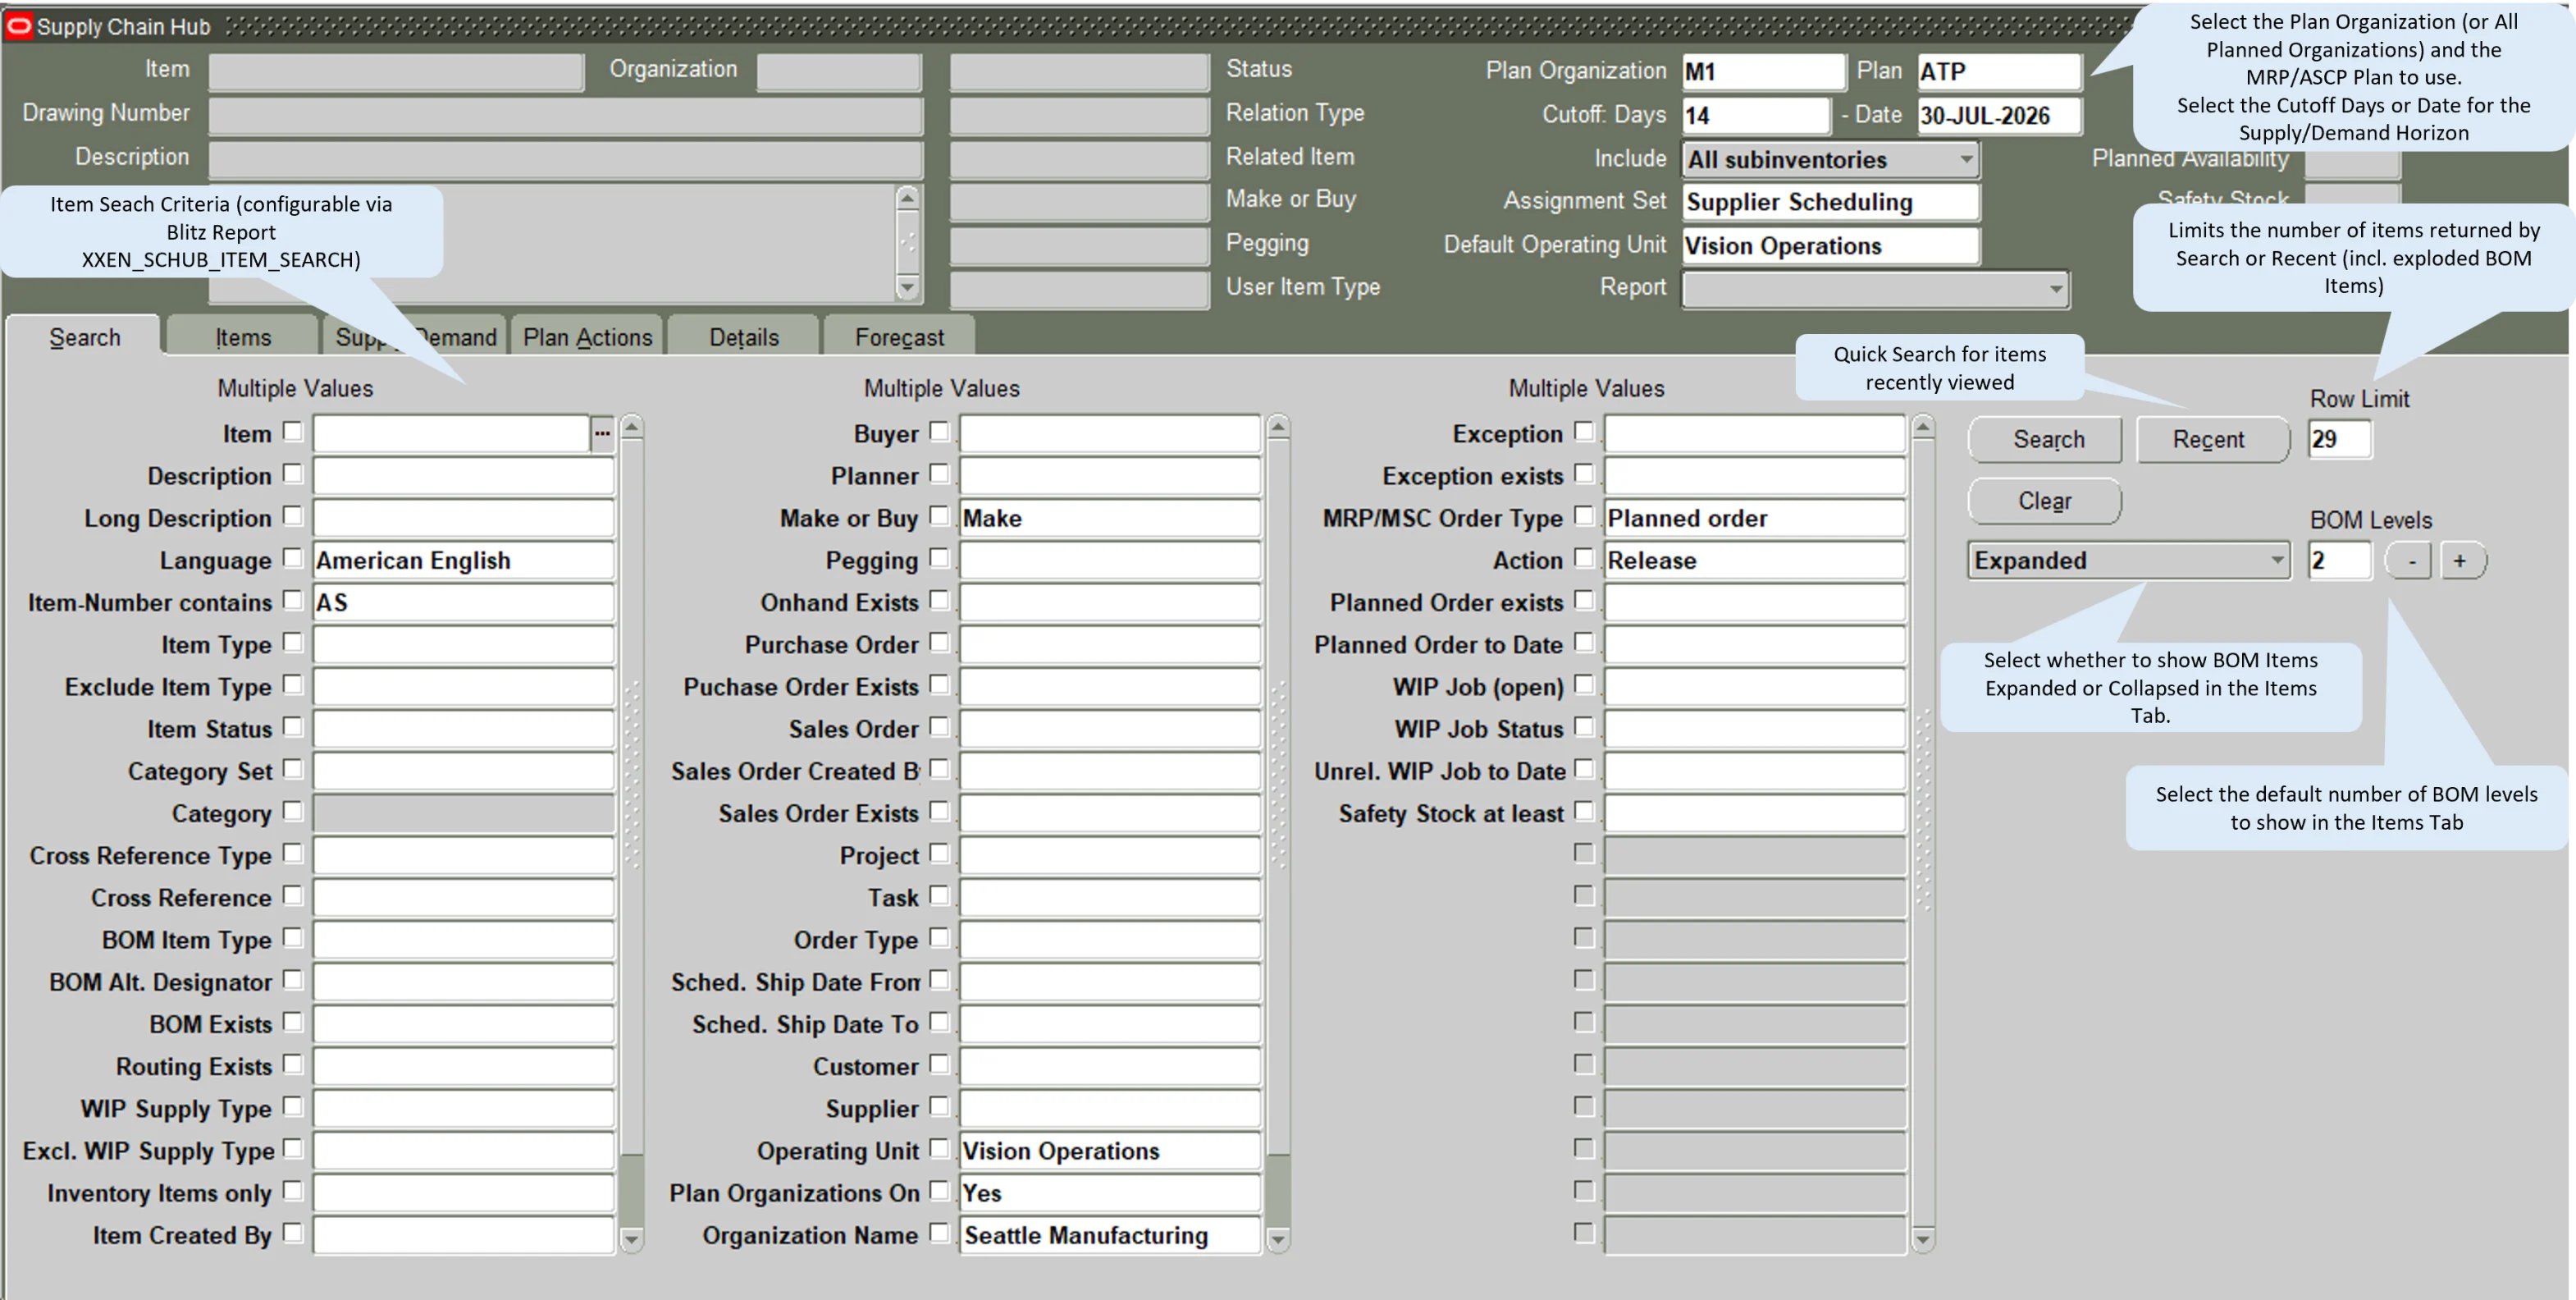Click the Item search criteria input
The width and height of the screenshot is (2576, 1300).
pyautogui.click(x=451, y=434)
